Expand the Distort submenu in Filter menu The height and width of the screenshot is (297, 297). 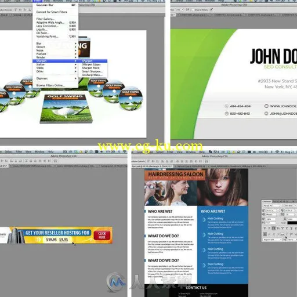click(56, 47)
